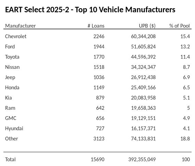The height and width of the screenshot is (166, 195).
Task: Select the 'Ford' row label
Action: coord(10,47)
